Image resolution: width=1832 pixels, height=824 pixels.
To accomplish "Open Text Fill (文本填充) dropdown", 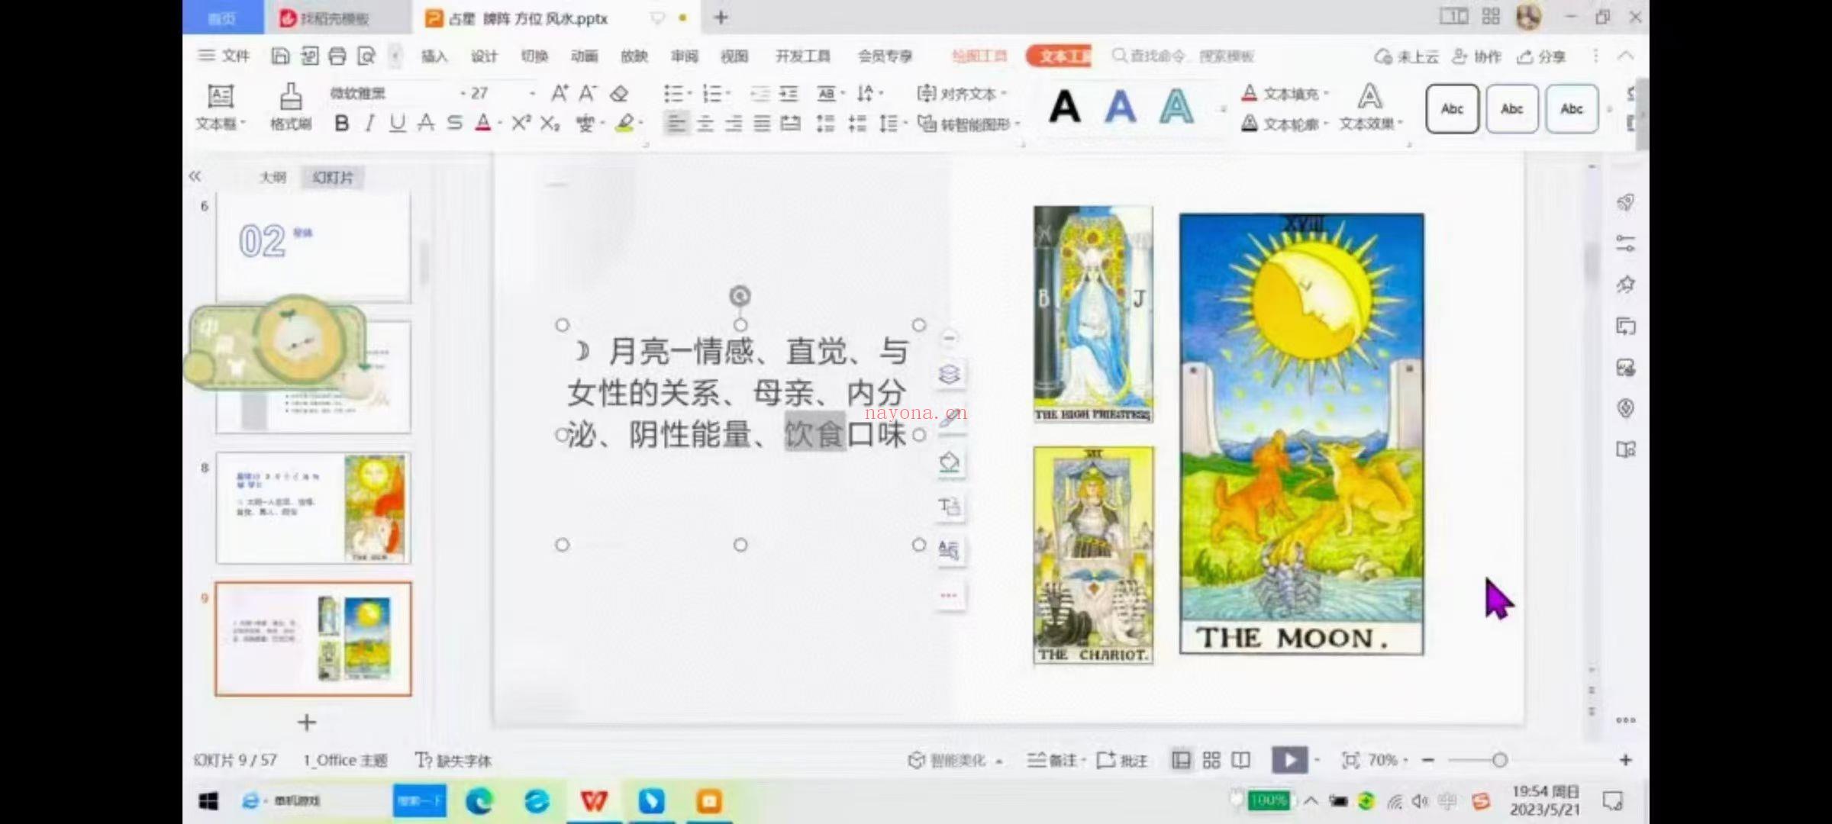I will [1285, 93].
